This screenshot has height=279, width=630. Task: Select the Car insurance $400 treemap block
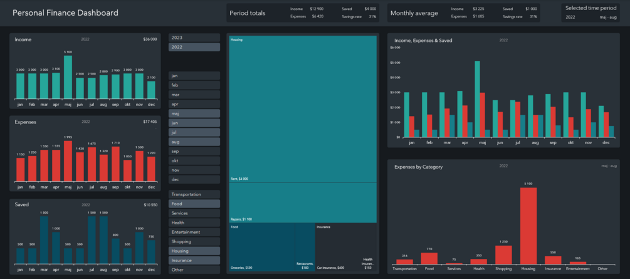[337, 248]
